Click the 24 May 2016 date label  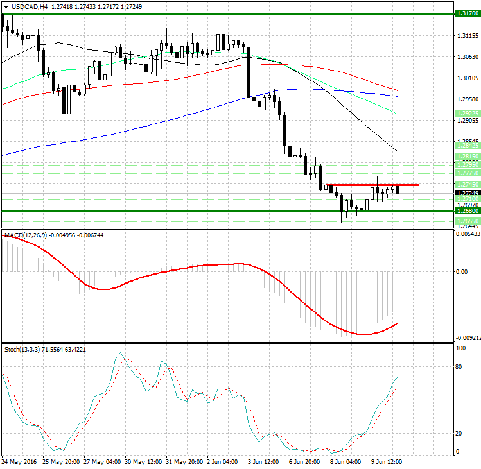click(18, 461)
